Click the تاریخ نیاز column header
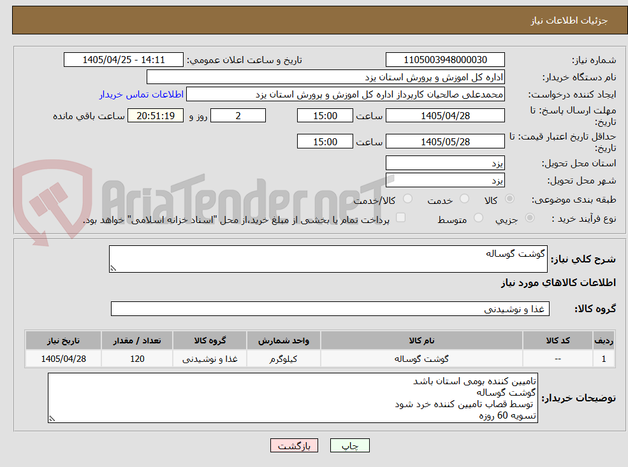Image resolution: width=628 pixels, height=467 pixels. coord(63,341)
